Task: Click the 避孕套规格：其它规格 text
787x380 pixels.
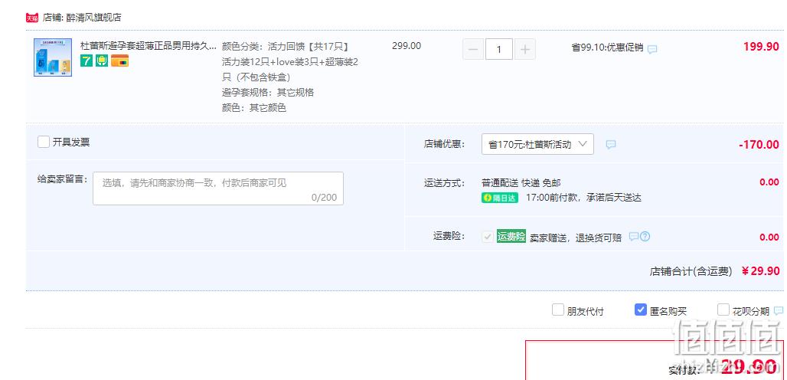Action: coord(268,93)
